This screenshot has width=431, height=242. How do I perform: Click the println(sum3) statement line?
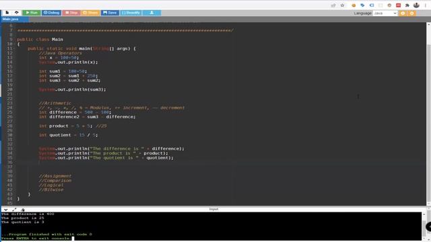click(72, 89)
